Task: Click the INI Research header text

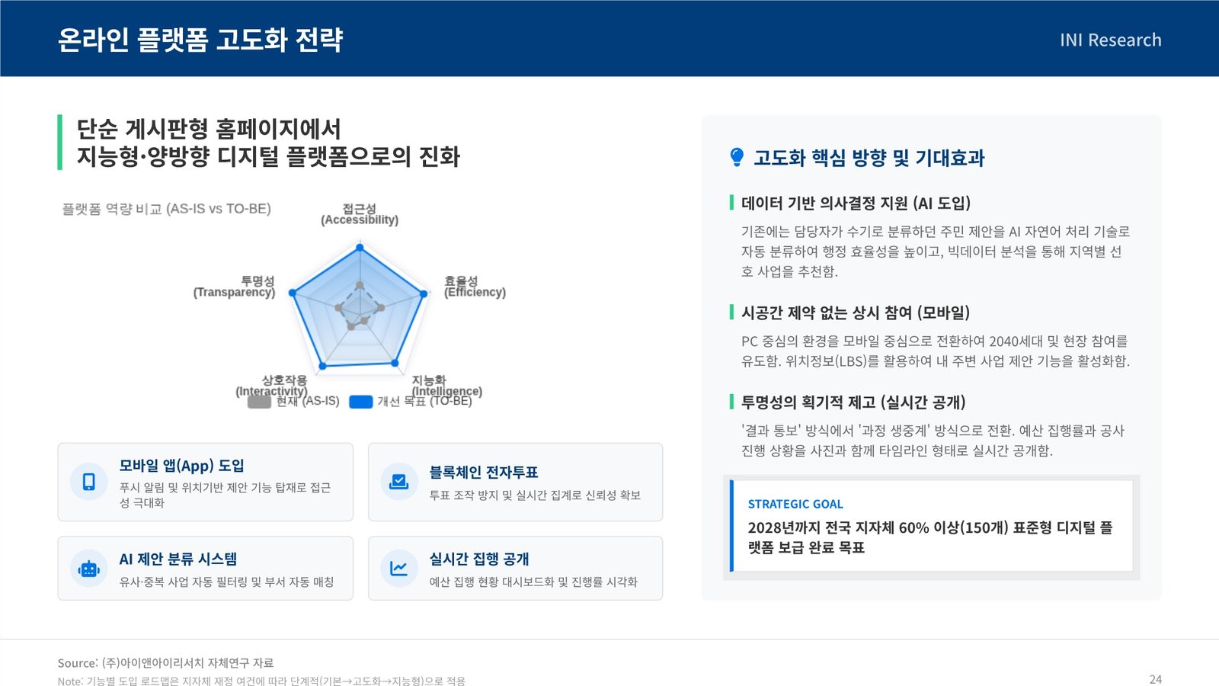Action: tap(1111, 40)
